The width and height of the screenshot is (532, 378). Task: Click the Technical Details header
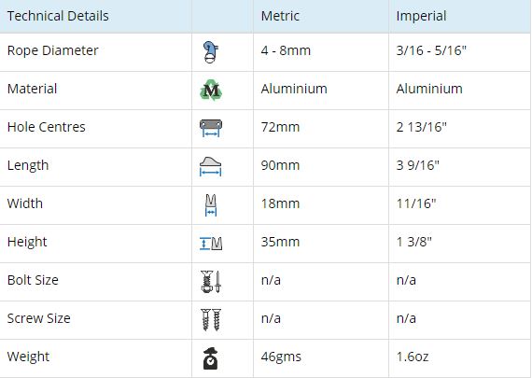point(58,16)
